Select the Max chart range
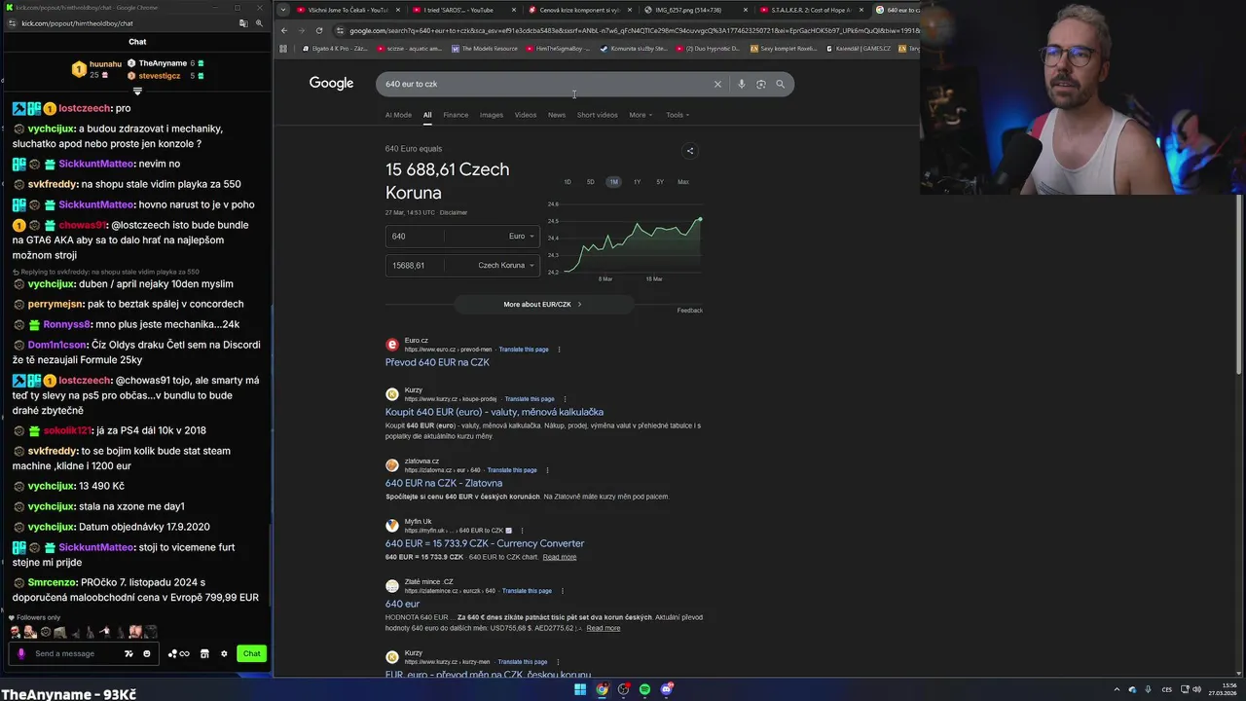This screenshot has width=1246, height=701. coord(683,182)
